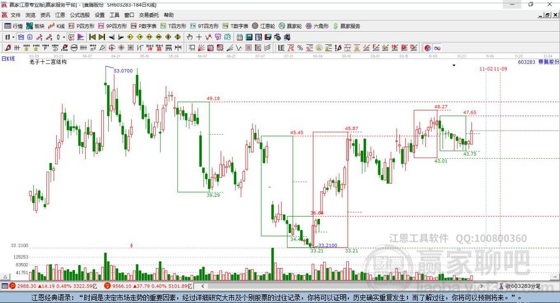
Task: Open T四方形 tool
Action: (173, 26)
